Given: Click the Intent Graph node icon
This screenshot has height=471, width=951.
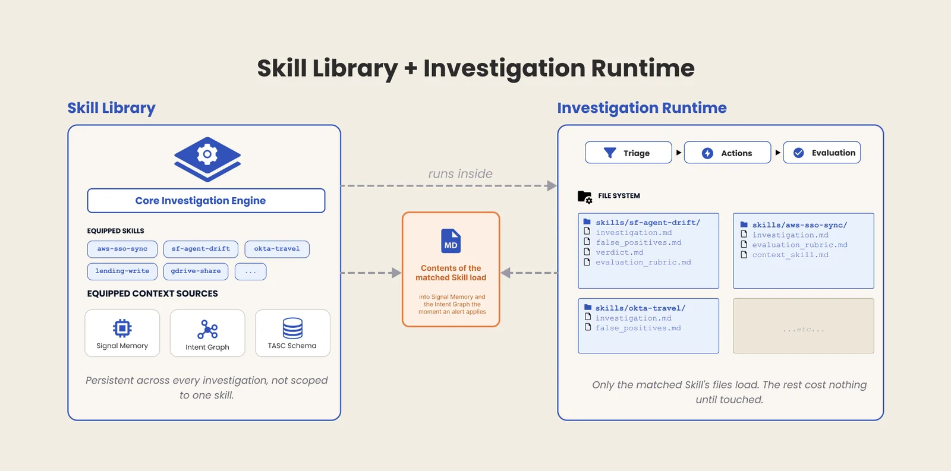Looking at the screenshot, I should (x=207, y=329).
